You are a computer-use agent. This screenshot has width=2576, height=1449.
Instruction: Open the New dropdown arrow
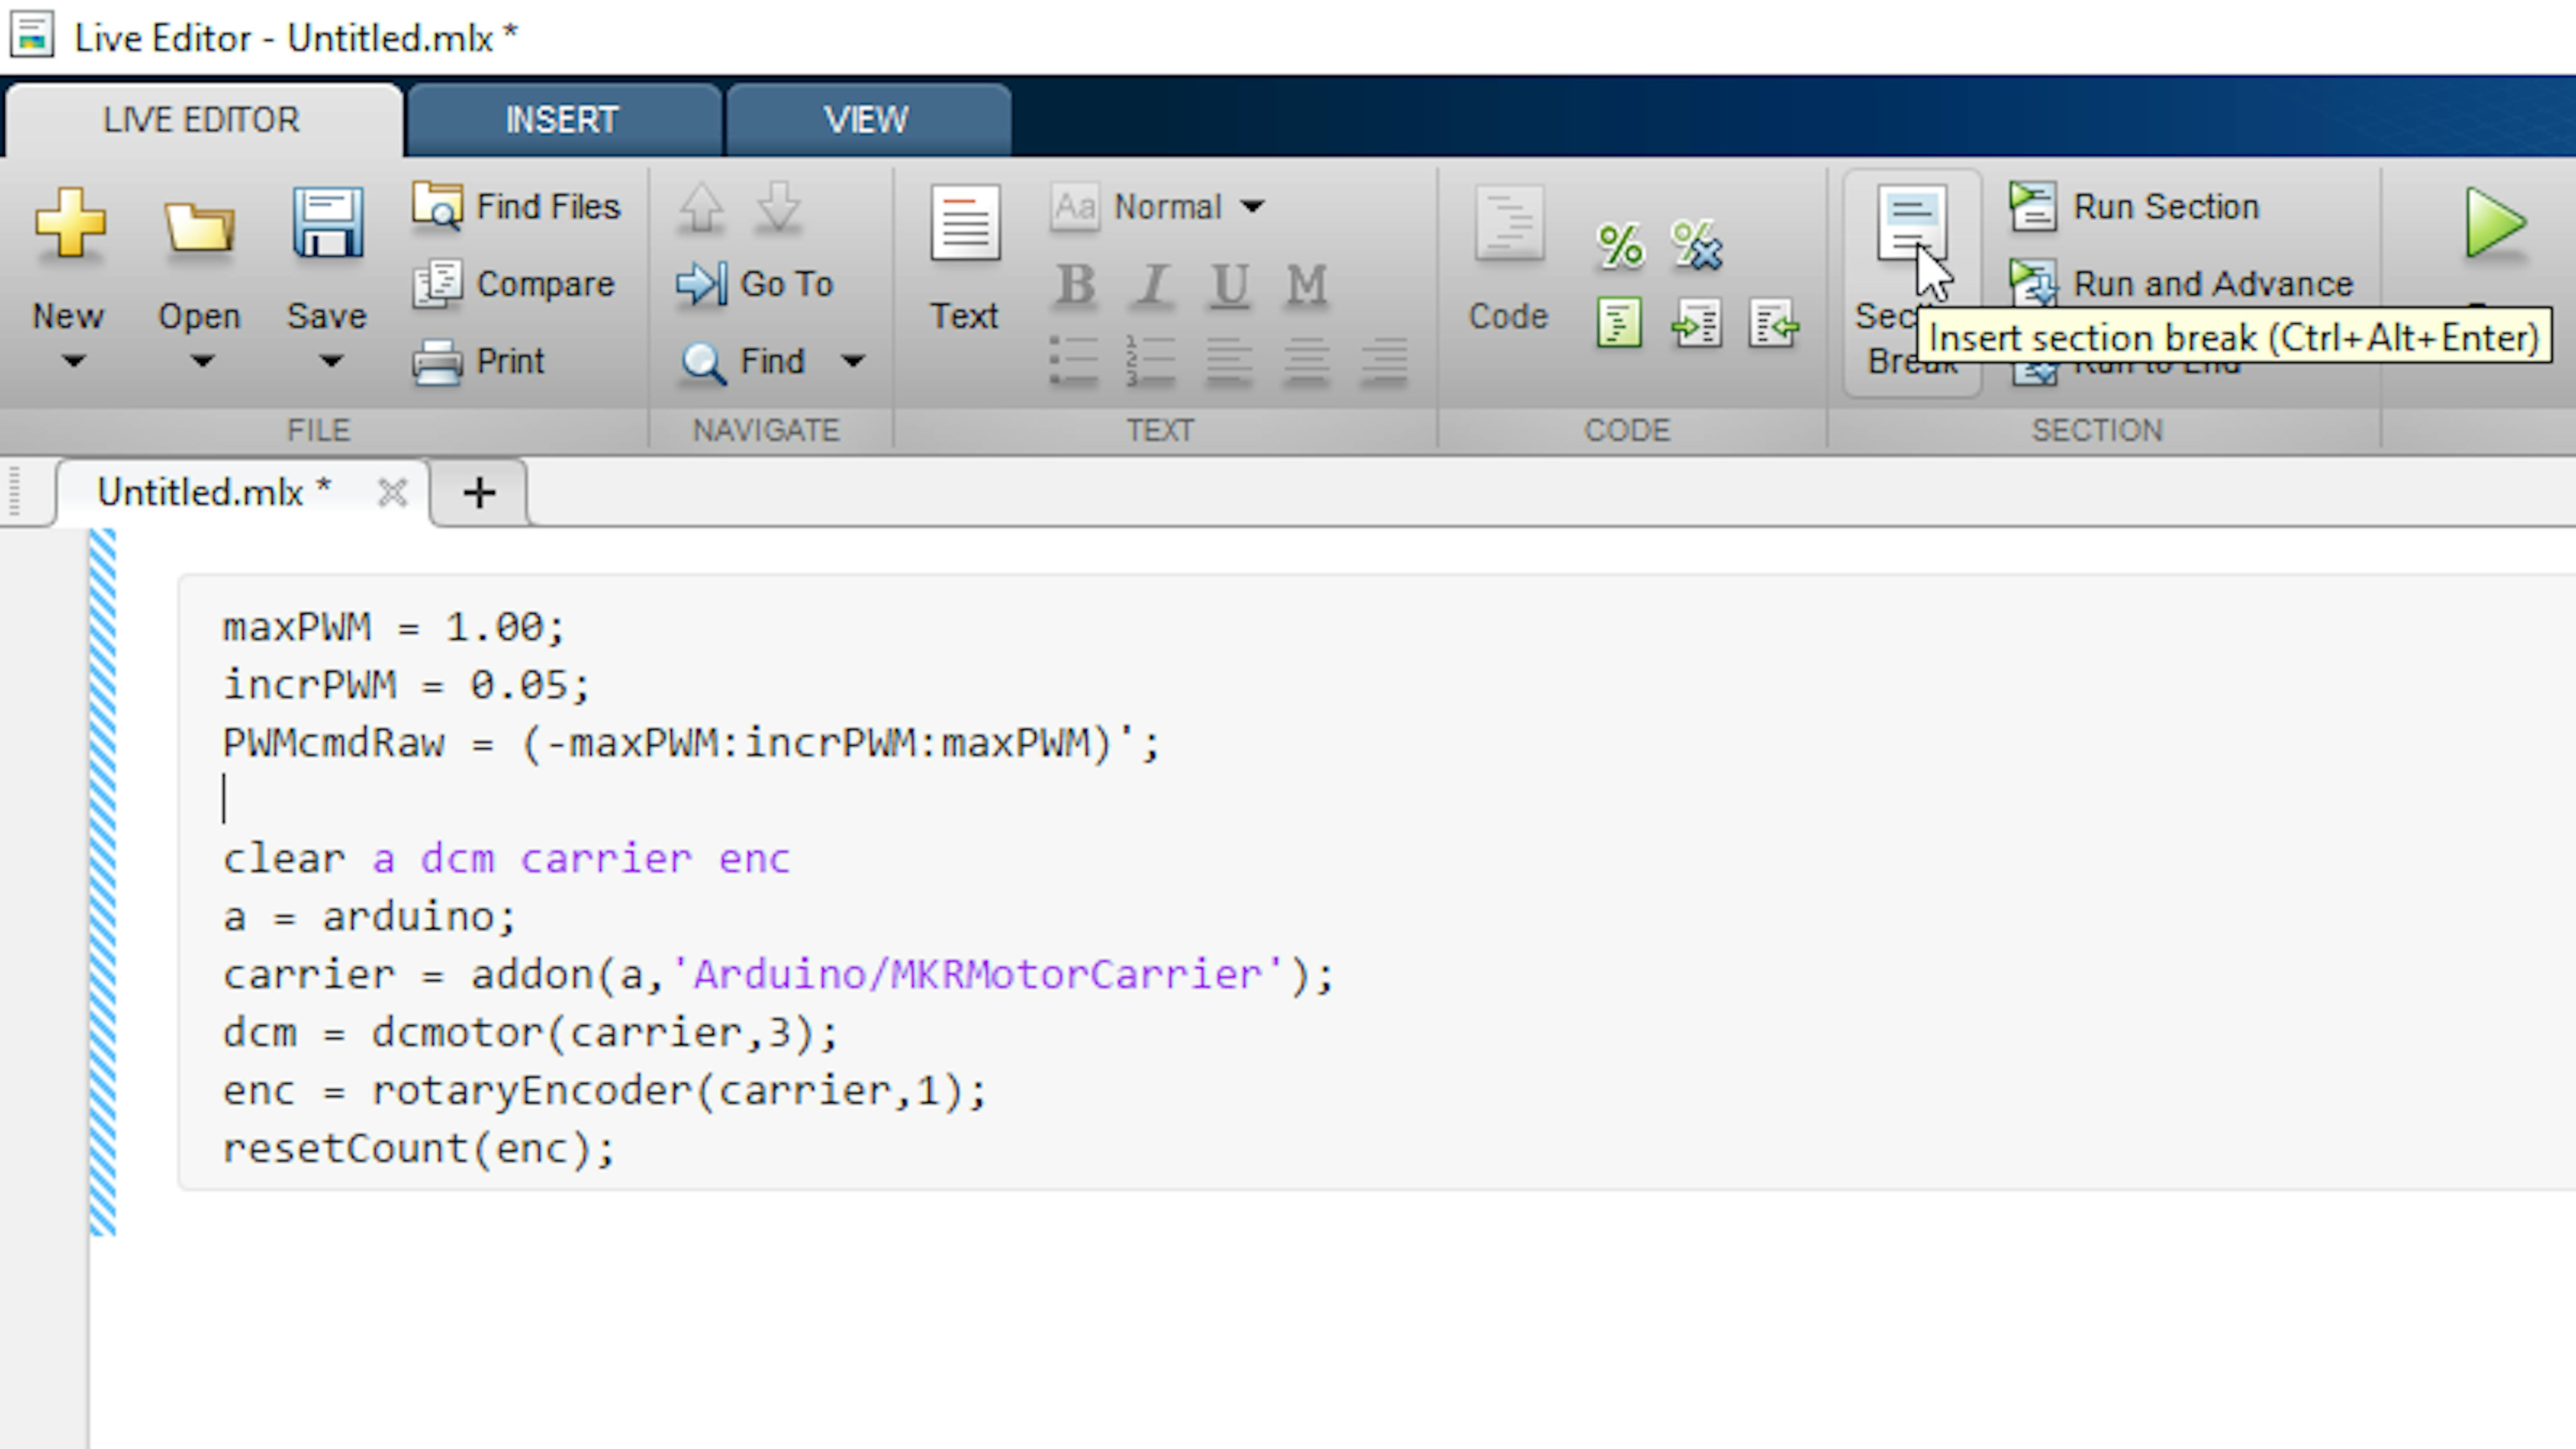(x=73, y=361)
